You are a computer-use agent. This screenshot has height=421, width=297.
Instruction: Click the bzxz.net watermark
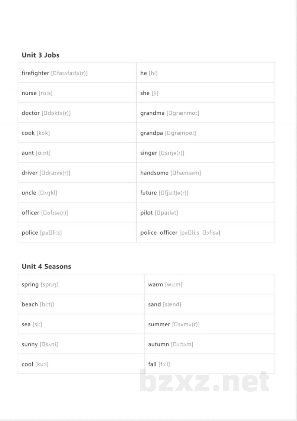click(204, 381)
